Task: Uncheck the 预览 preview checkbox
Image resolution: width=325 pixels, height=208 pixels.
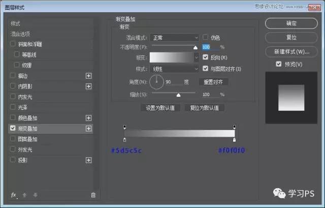Action: [278, 64]
